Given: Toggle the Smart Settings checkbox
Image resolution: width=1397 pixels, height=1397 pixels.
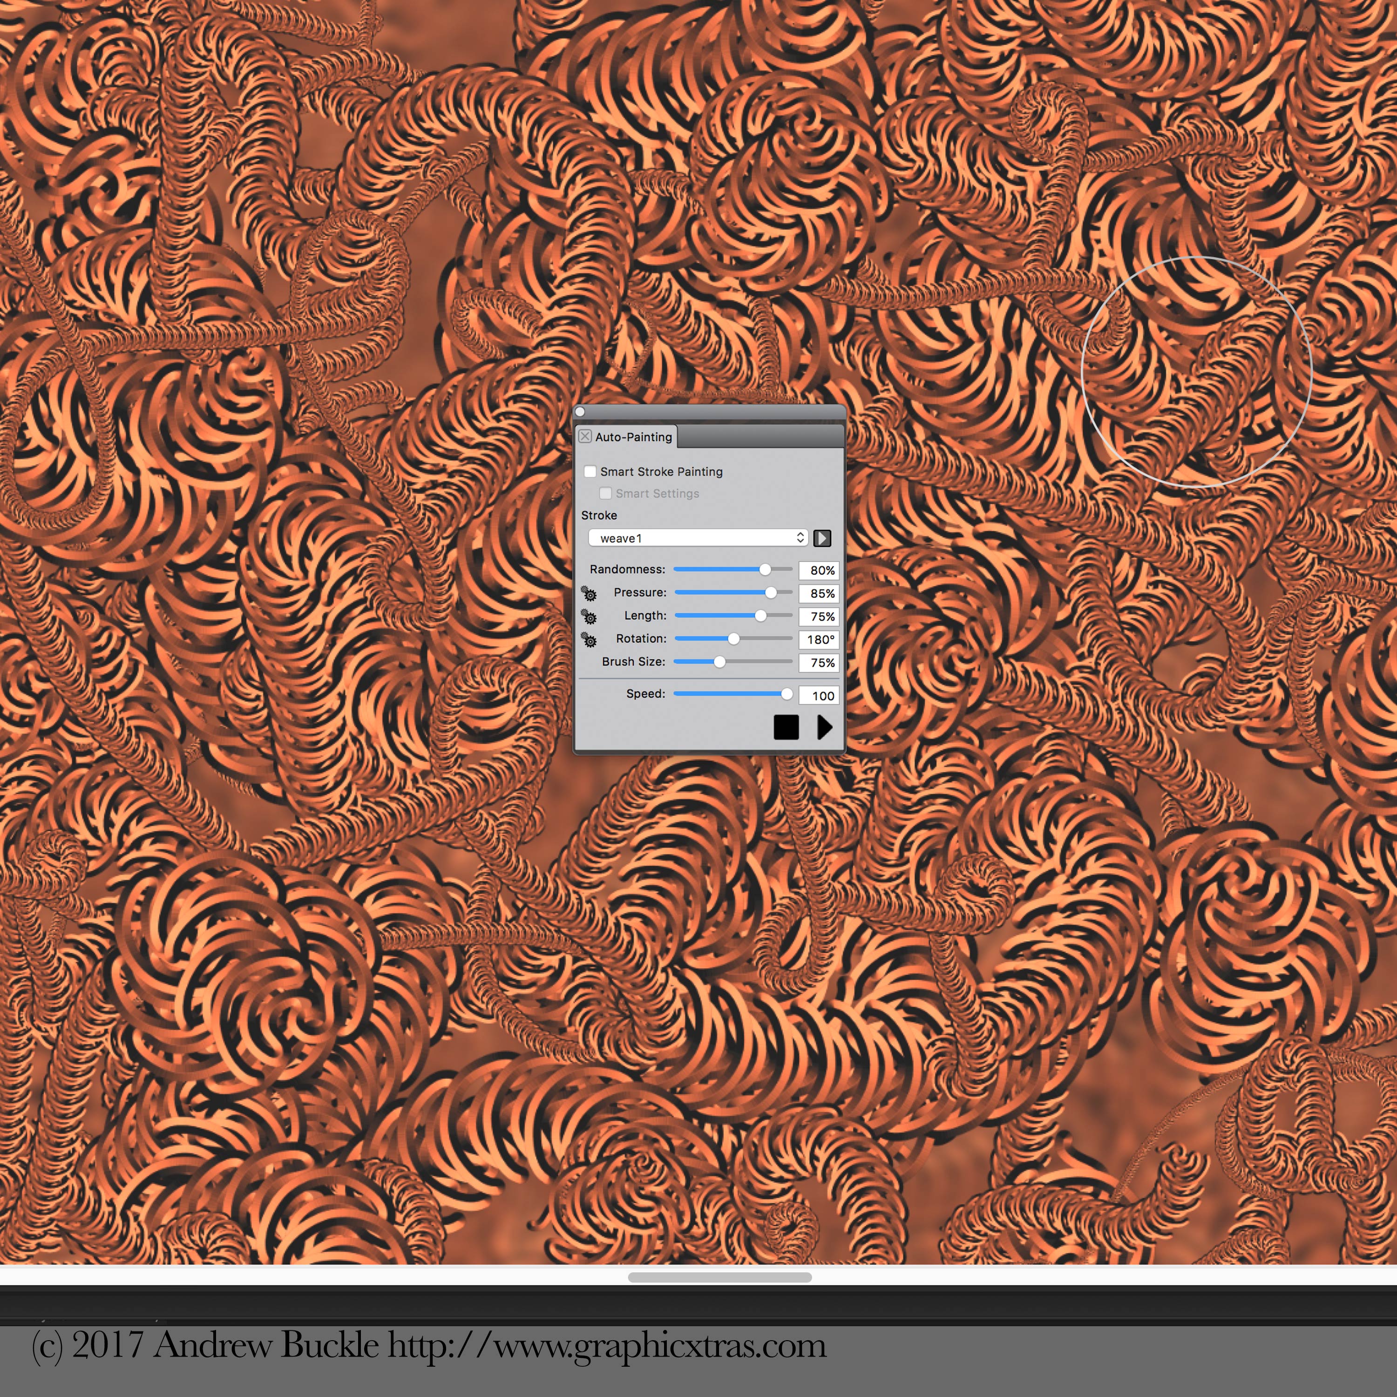Looking at the screenshot, I should 606,493.
